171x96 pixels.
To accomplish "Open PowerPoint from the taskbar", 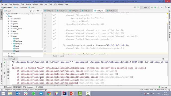I will click(72, 94).
